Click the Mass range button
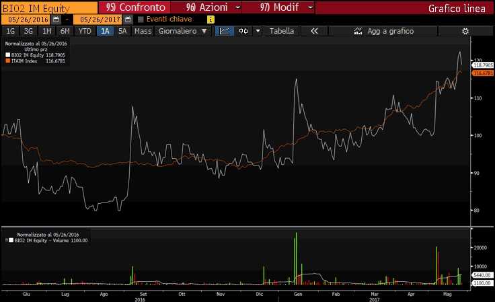 pos(143,31)
